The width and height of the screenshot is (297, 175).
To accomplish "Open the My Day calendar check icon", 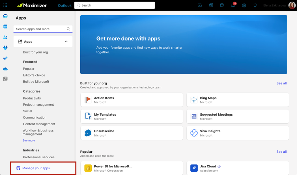I will coord(222,5).
